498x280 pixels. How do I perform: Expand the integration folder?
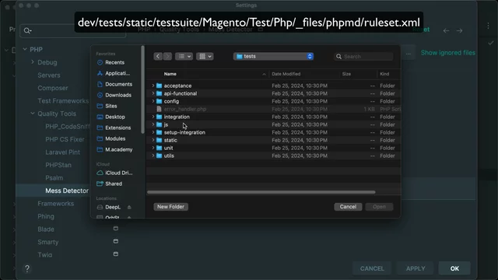(153, 117)
